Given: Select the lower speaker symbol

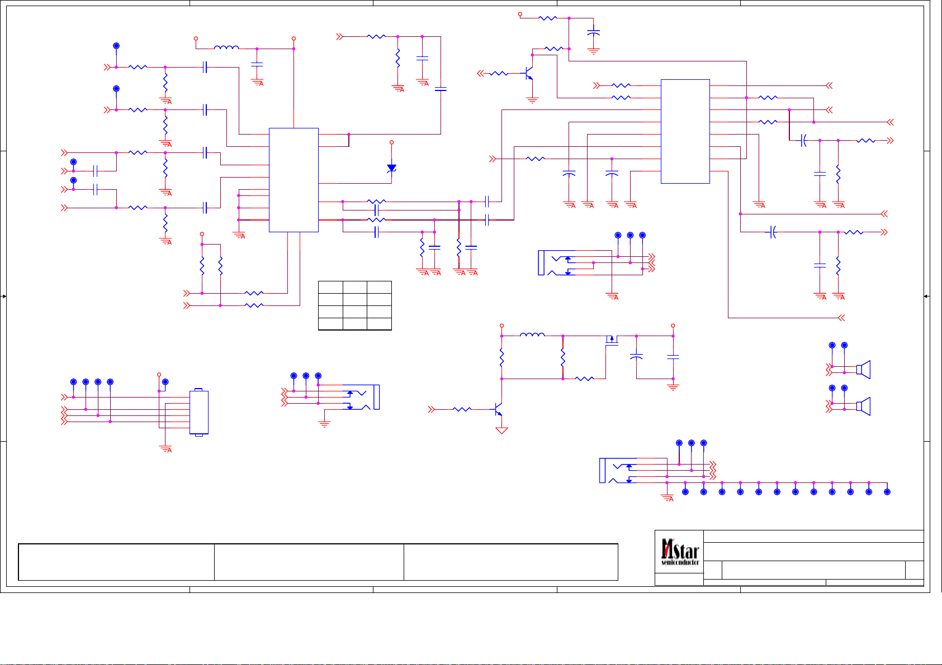Looking at the screenshot, I should (x=864, y=406).
